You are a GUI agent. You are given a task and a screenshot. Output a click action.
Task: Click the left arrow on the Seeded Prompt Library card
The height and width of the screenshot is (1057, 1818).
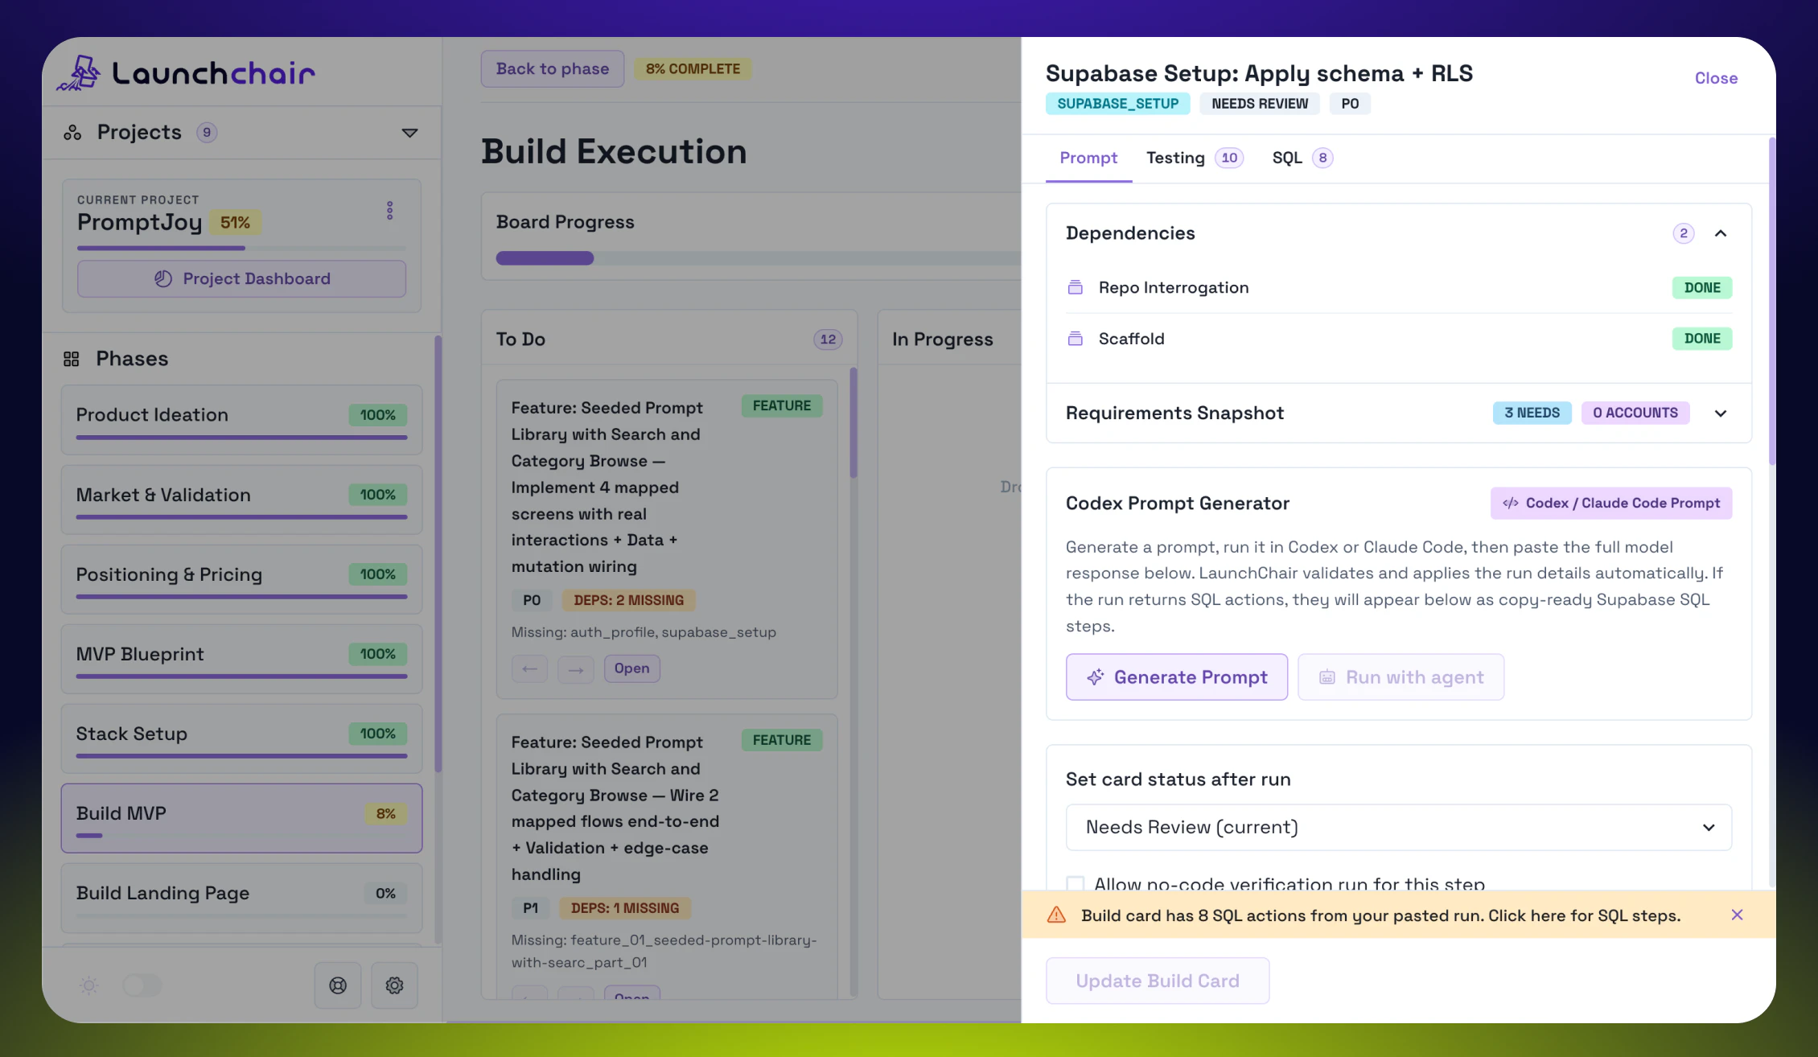pyautogui.click(x=529, y=668)
